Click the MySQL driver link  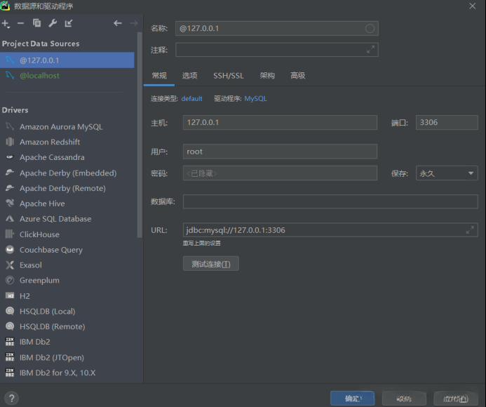pyautogui.click(x=255, y=99)
